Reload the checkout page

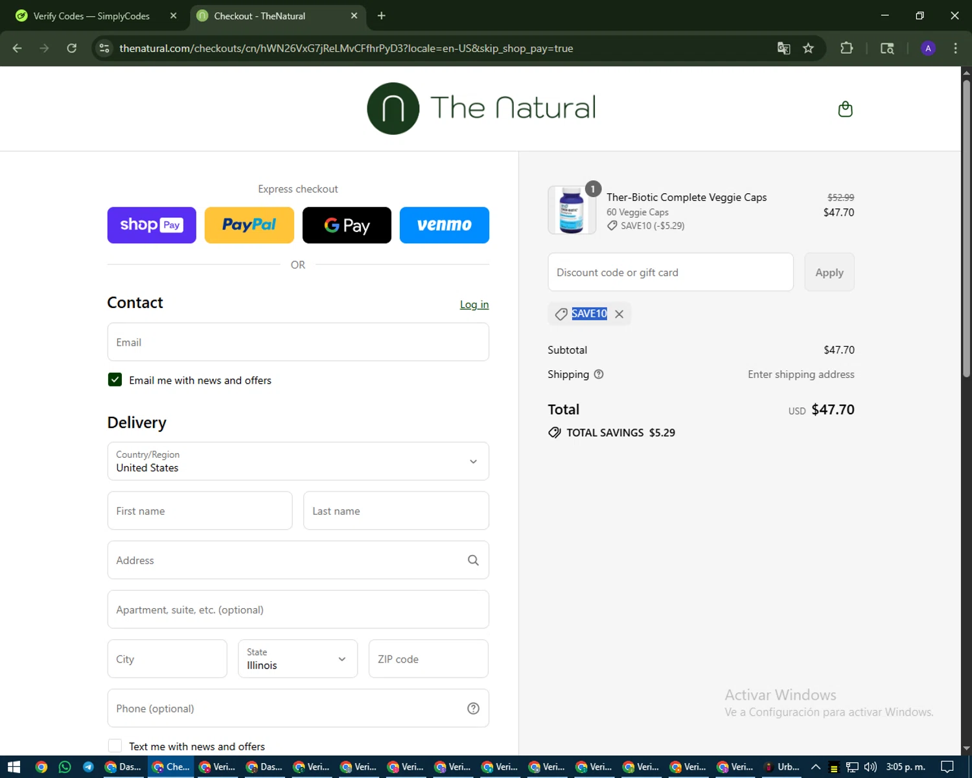tap(72, 48)
